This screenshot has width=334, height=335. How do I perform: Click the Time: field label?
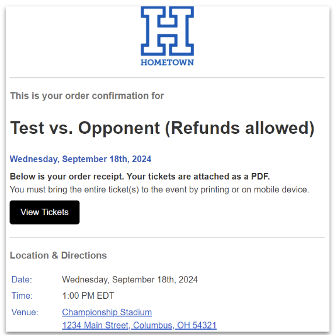[x=22, y=296]
